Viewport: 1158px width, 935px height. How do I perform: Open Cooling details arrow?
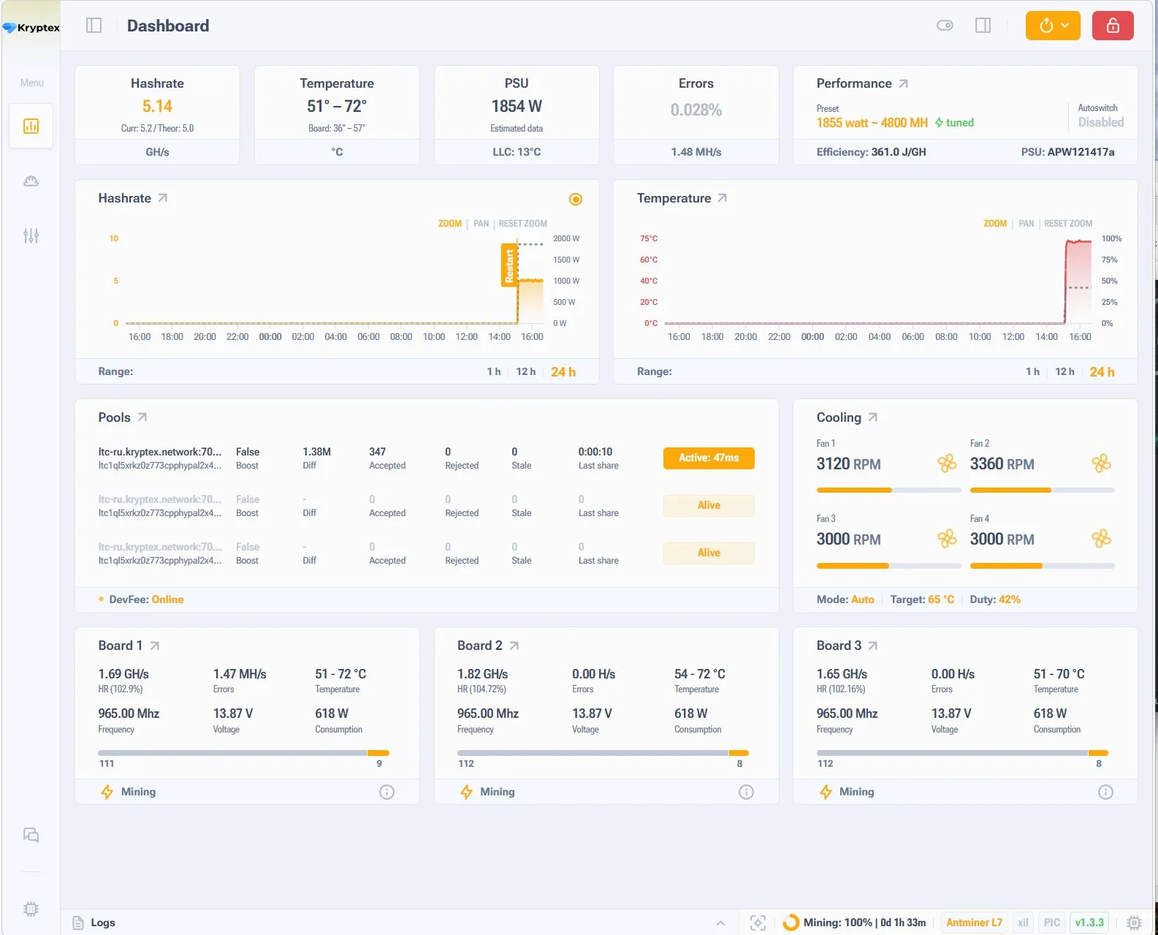873,417
